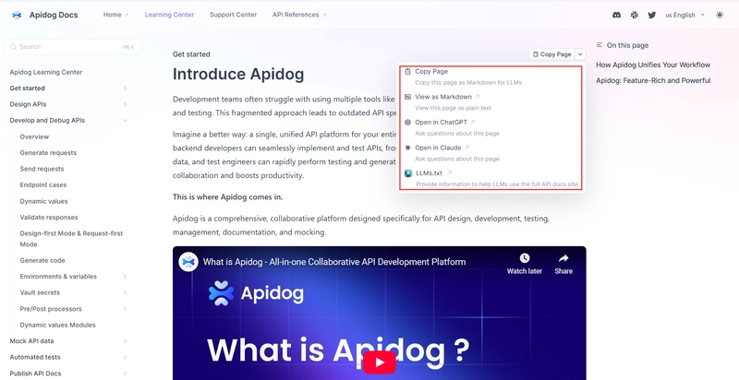The width and height of the screenshot is (739, 380).
Task: Open the Overview sidebar item
Action: click(x=34, y=137)
